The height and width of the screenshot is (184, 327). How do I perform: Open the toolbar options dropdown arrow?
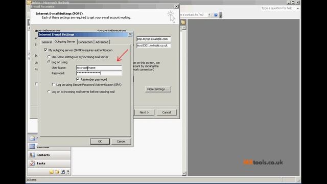point(221,15)
